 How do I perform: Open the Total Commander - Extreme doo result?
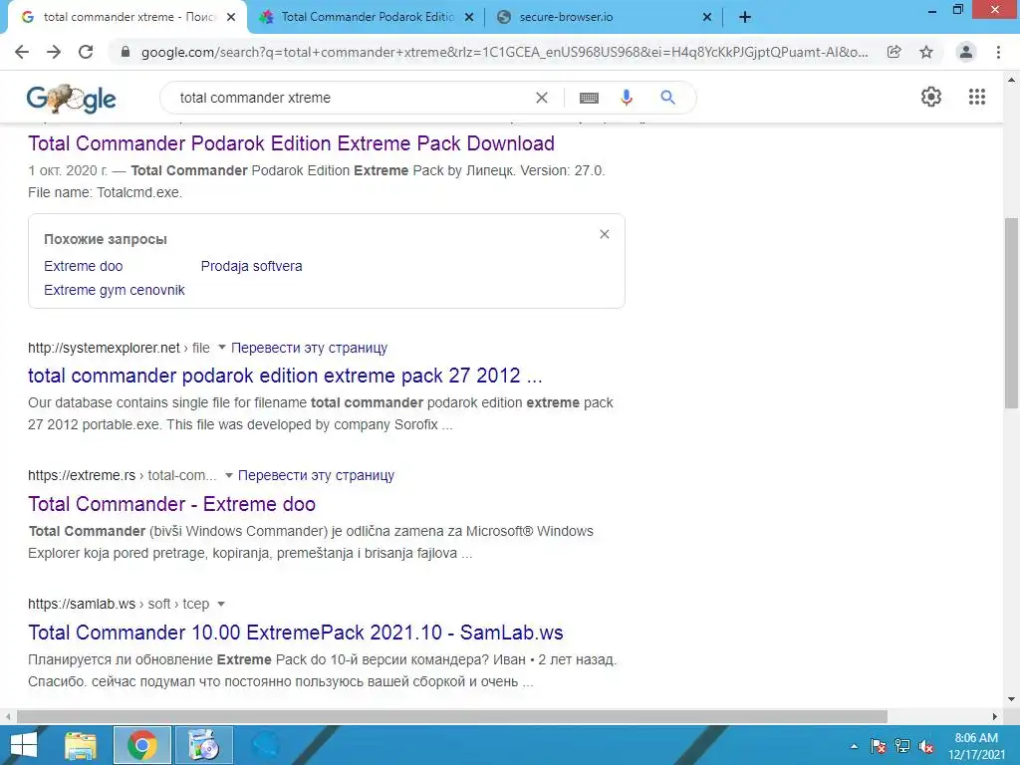pos(171,504)
